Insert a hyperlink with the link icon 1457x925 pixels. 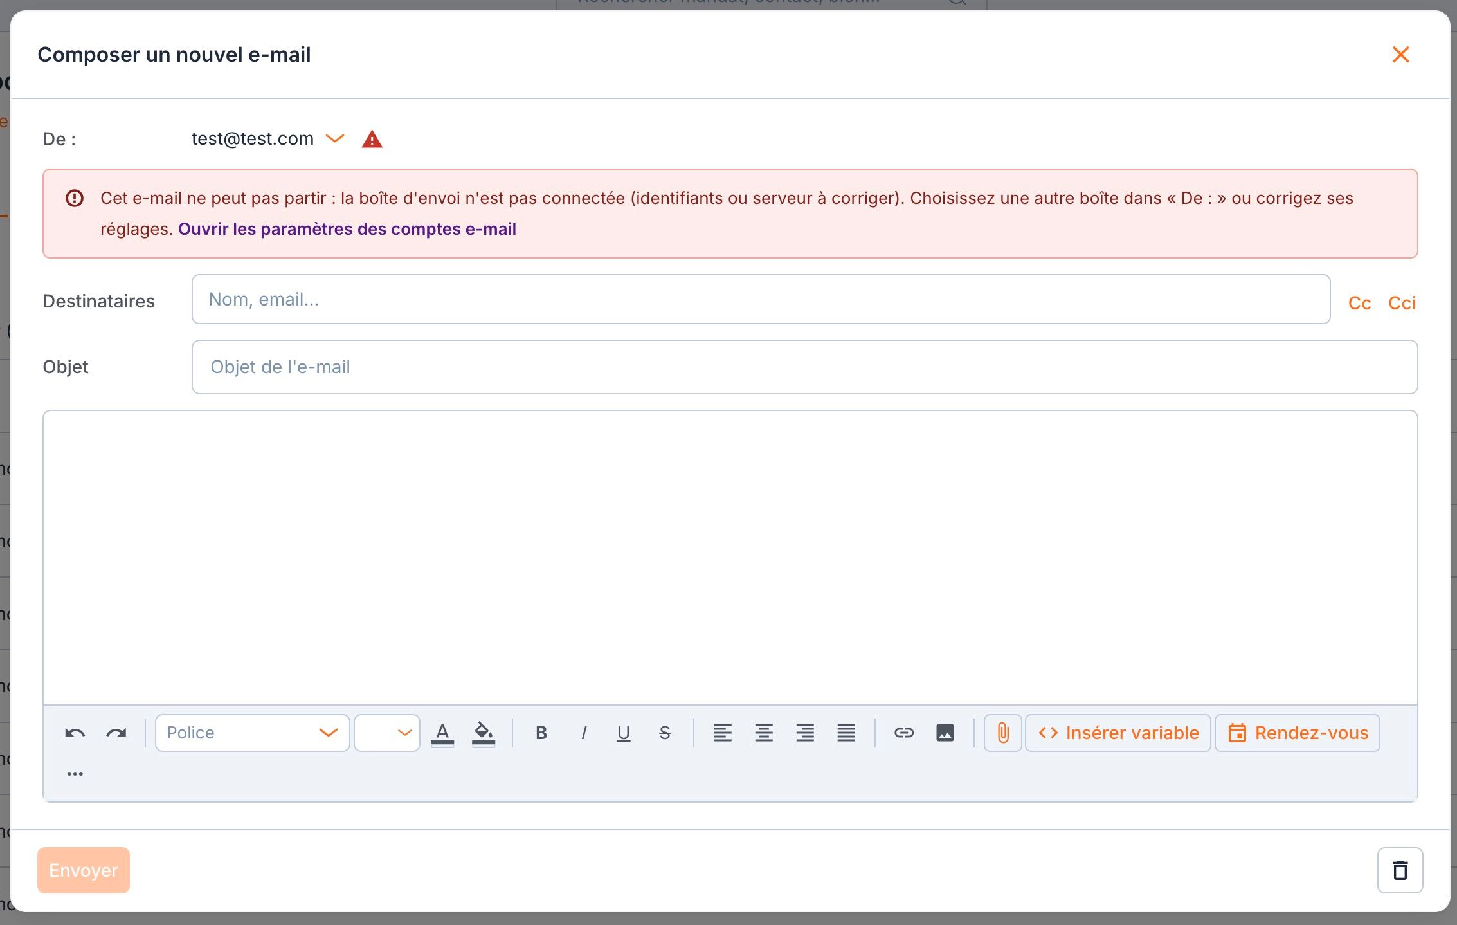pos(904,733)
